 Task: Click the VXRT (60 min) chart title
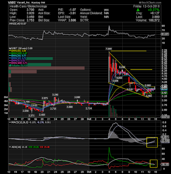coord(21,48)
